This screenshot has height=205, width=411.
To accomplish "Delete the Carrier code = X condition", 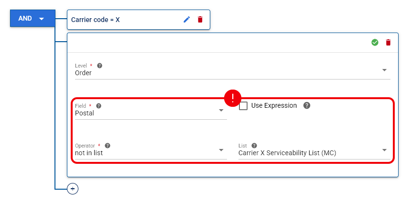I will 200,20.
